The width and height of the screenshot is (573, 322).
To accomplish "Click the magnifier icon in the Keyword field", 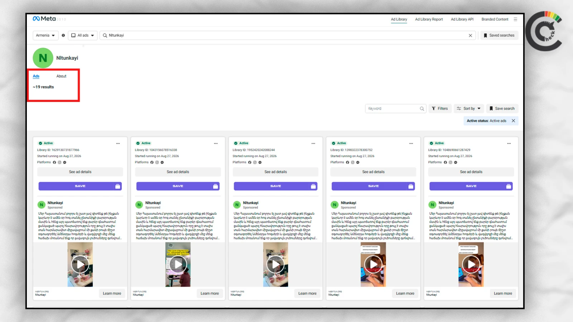I will 422,109.
